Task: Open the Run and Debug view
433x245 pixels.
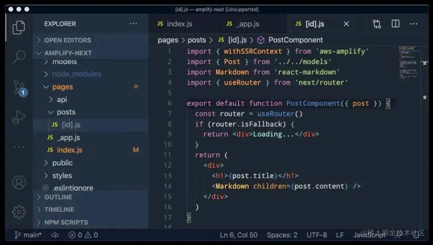Action: click(x=19, y=117)
